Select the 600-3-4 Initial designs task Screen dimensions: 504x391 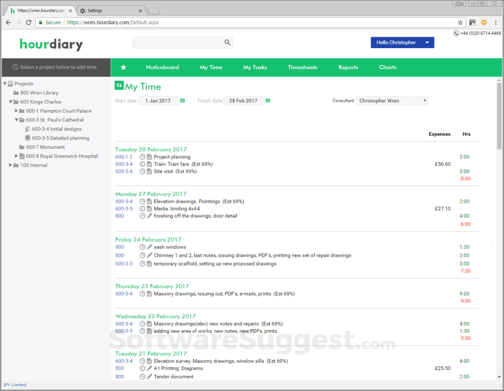click(x=57, y=129)
